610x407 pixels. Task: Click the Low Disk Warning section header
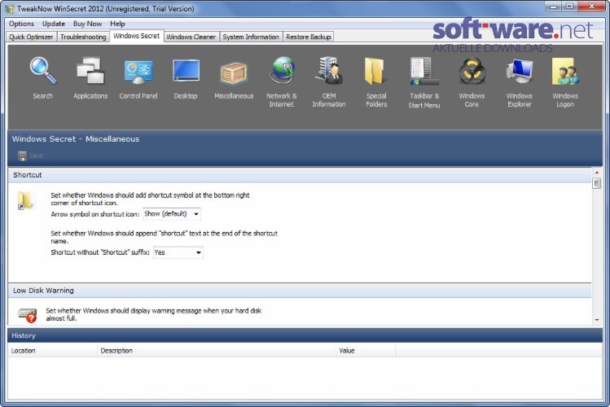(x=300, y=291)
